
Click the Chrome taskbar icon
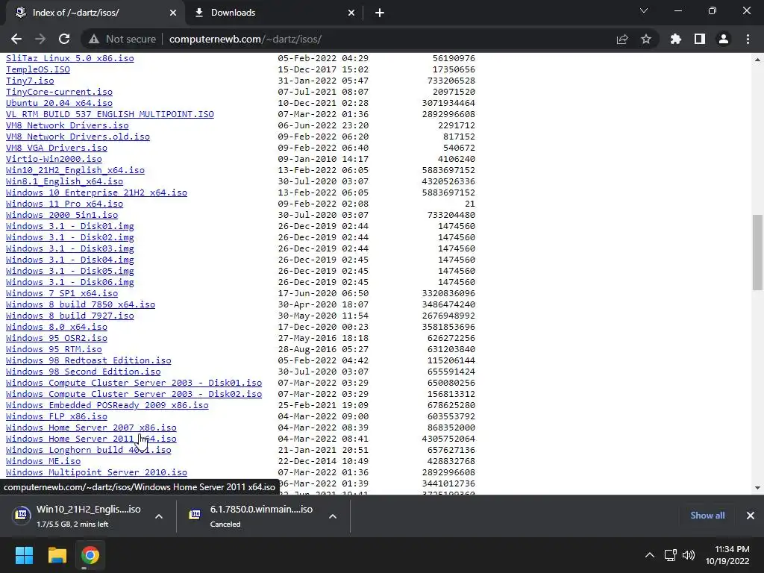pyautogui.click(x=90, y=555)
